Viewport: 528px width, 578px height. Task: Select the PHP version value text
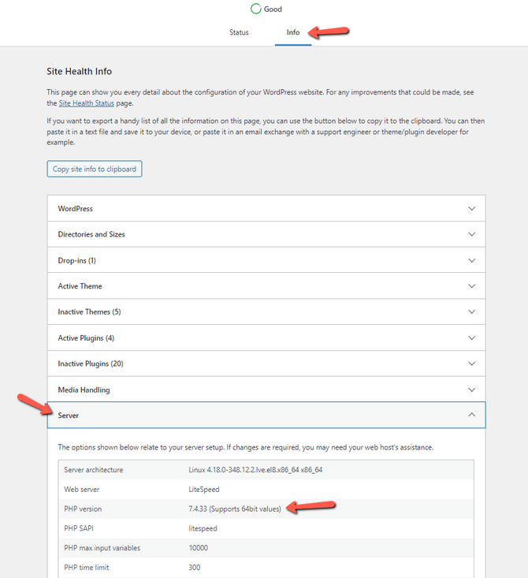coord(235,509)
